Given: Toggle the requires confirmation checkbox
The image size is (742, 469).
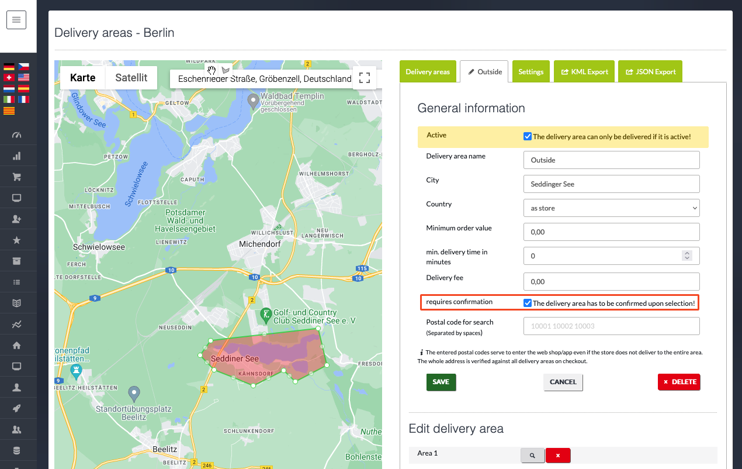Looking at the screenshot, I should point(528,303).
